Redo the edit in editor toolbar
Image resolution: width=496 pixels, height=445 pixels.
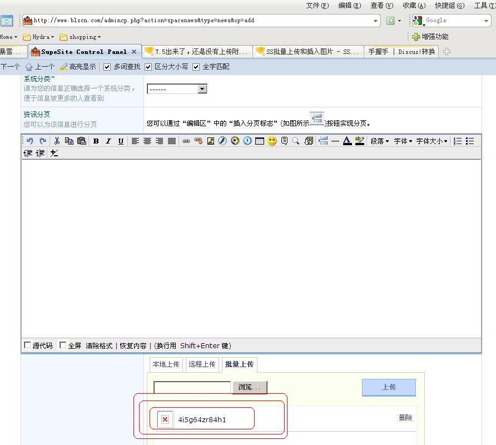point(43,141)
